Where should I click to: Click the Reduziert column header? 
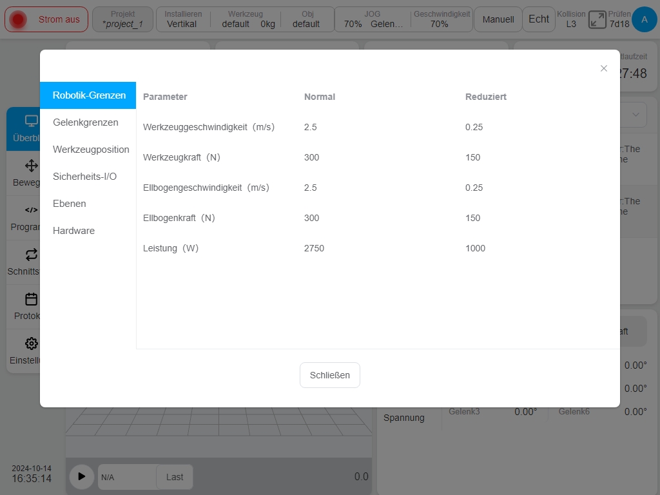pos(486,97)
